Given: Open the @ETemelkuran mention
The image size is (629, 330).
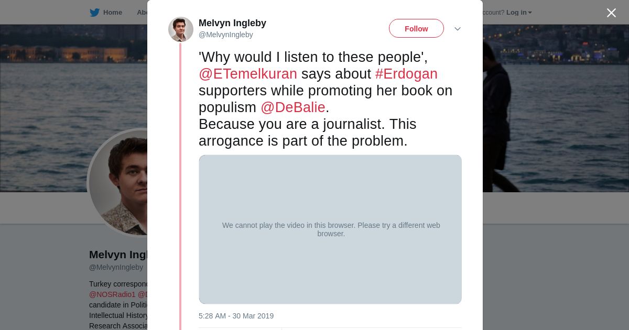Looking at the screenshot, I should tap(248, 74).
